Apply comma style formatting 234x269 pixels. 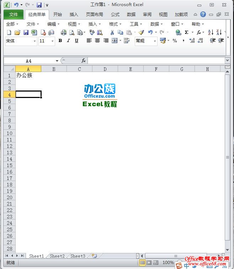point(184,41)
